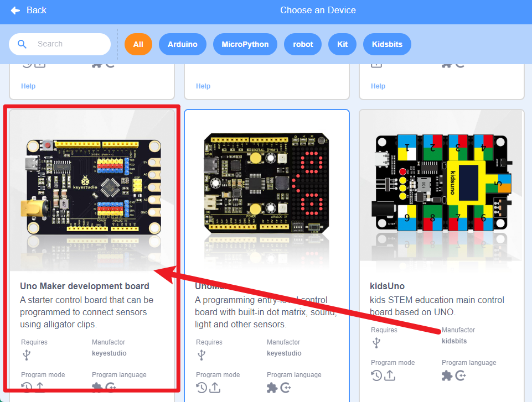Viewport: 532px width, 402px height.
Task: Focus the Search input field
Action: click(x=60, y=44)
